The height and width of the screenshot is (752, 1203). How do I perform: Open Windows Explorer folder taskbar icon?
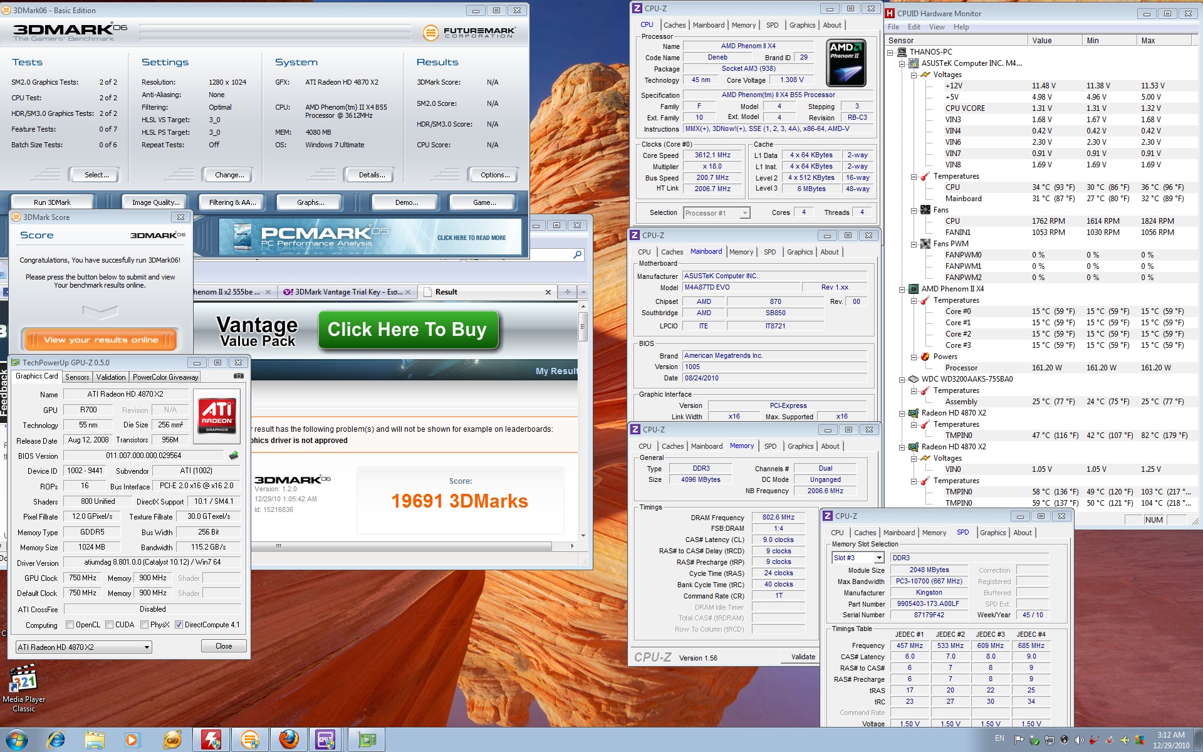95,740
